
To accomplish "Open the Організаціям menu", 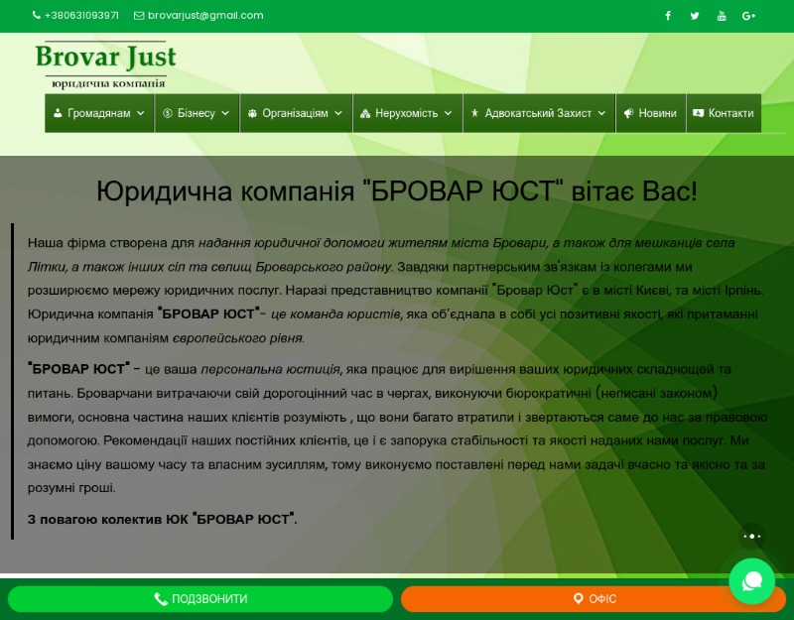I will pos(296,113).
